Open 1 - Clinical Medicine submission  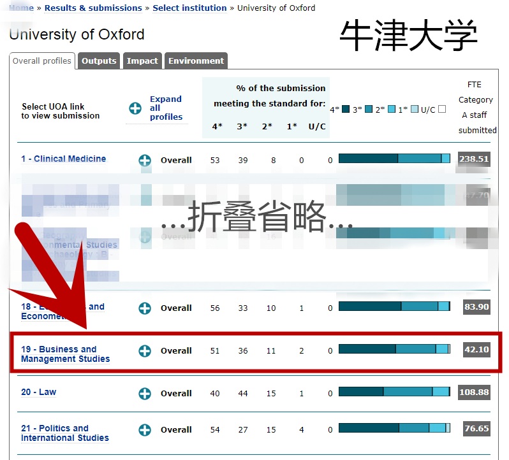[64, 159]
